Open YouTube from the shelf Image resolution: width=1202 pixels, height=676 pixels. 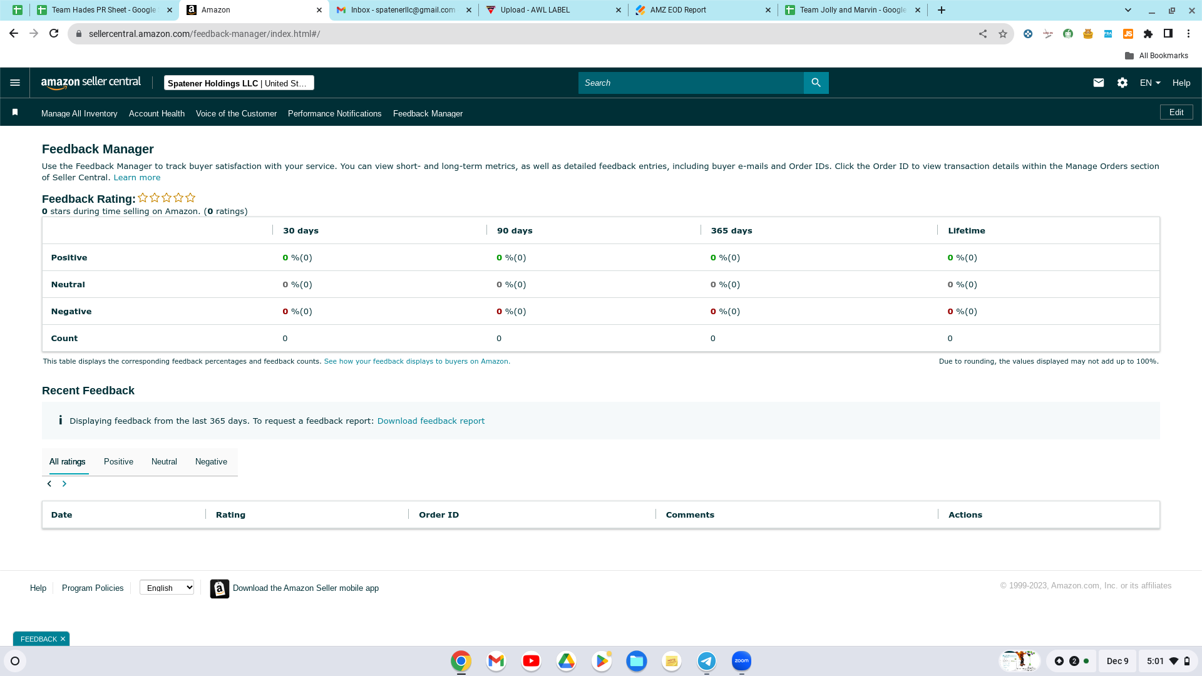click(x=531, y=661)
